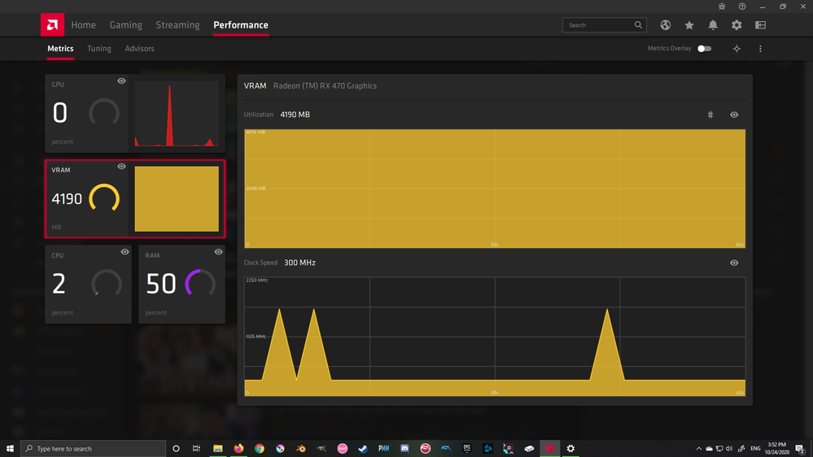
Task: Open the help question mark icon
Action: 742,7
